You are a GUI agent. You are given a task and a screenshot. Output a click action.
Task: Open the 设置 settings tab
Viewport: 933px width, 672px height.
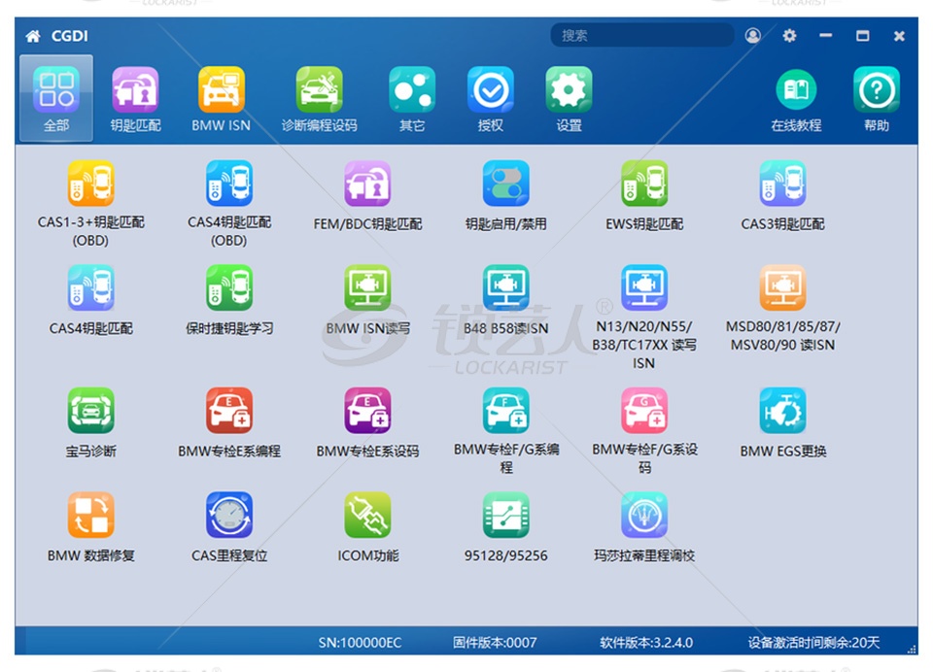[569, 99]
